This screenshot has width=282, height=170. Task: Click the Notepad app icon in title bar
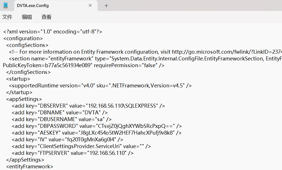point(6,5)
